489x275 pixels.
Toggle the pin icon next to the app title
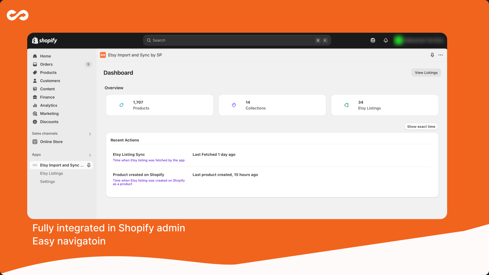pos(432,55)
